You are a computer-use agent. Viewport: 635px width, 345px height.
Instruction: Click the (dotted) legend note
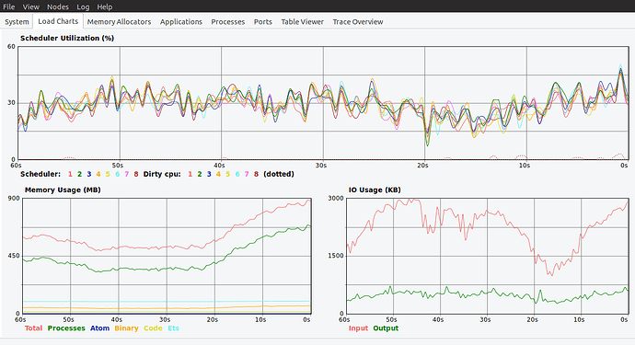pos(279,174)
